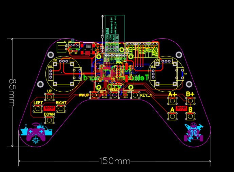234x172 pixels.
Task: Click the WKUP tactile switch footprint
Action: click(x=94, y=95)
